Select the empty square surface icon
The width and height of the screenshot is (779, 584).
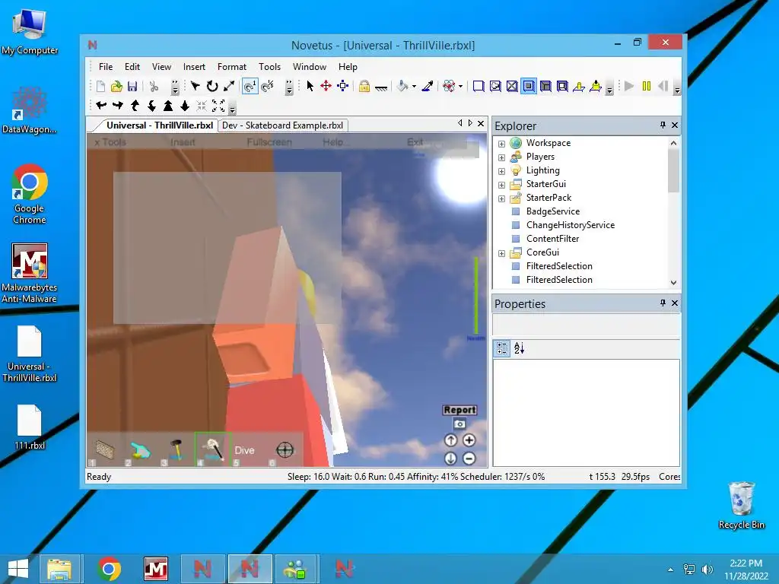point(479,87)
